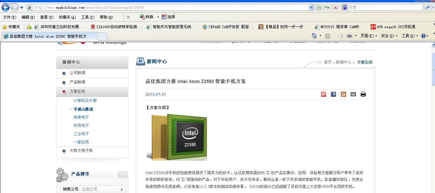Collapse the 产品搜寻 panel
The height and width of the screenshot is (193, 435).
pos(123,174)
